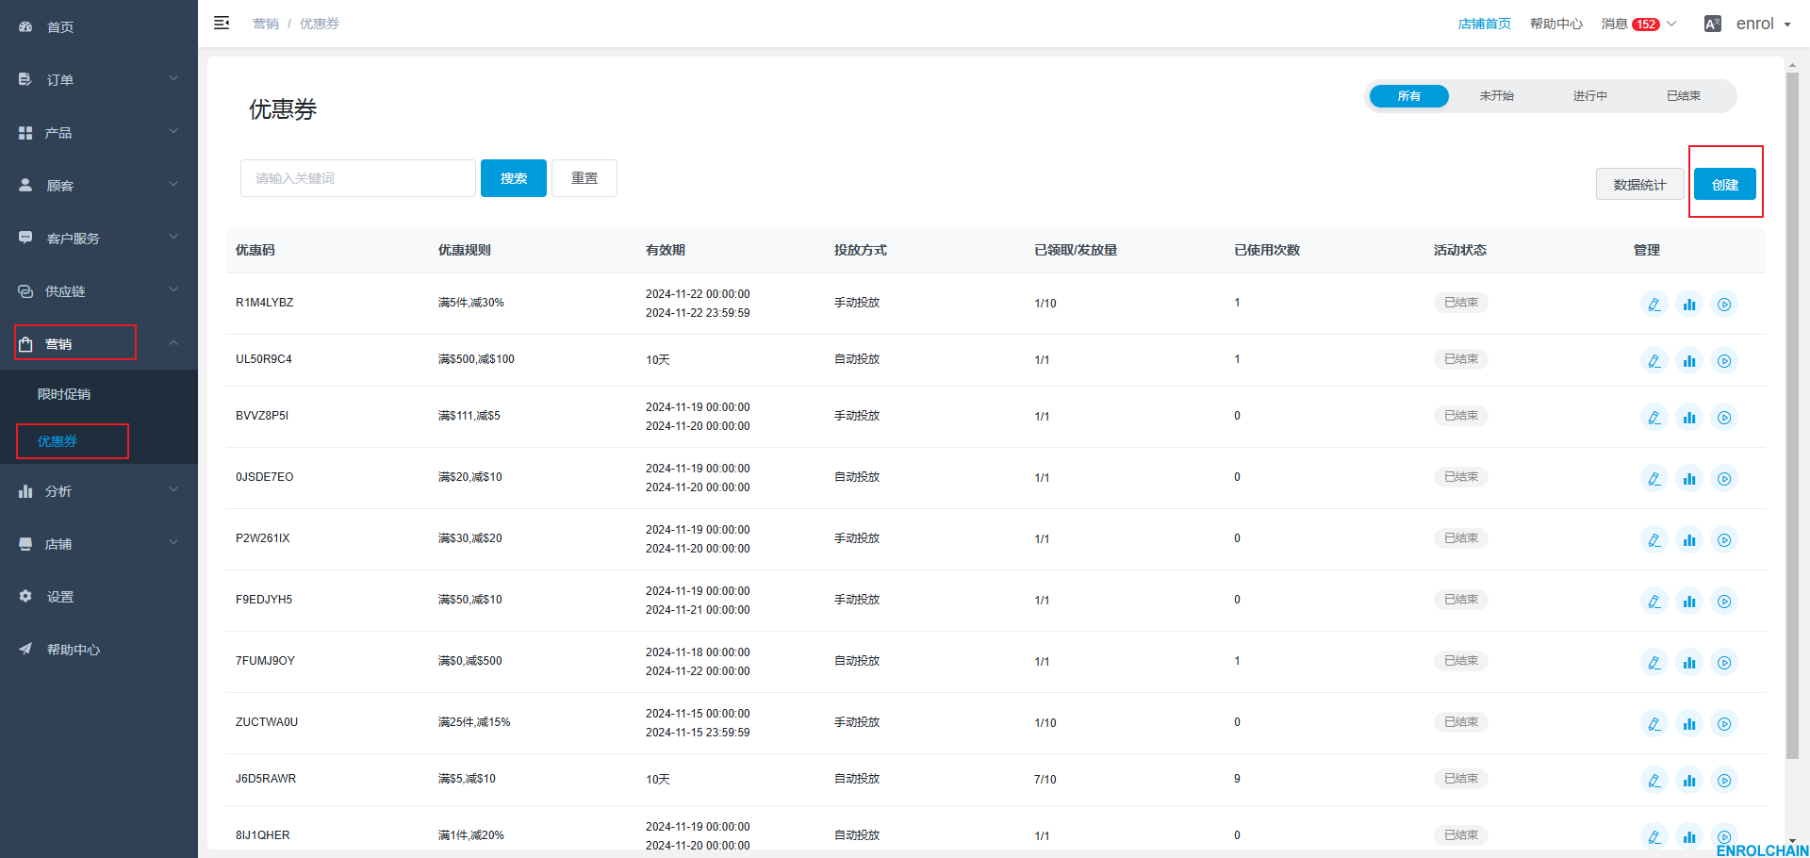Open statistics chart icon for BVVZ8P5I
Image resolution: width=1810 pixels, height=858 pixels.
[x=1689, y=417]
